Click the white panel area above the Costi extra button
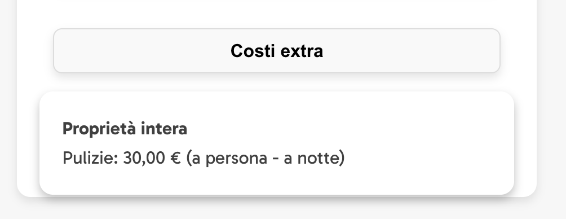Screen dimensions: 566x219 [276, 14]
